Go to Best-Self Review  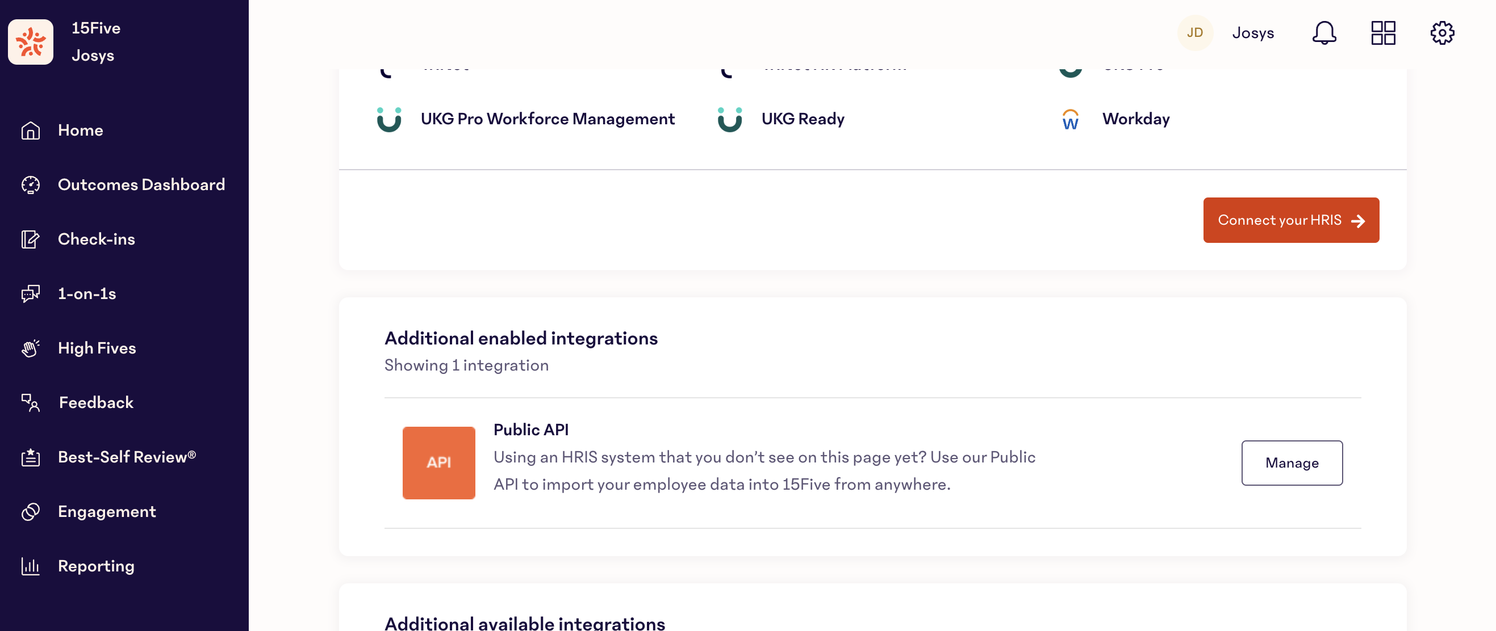click(126, 457)
